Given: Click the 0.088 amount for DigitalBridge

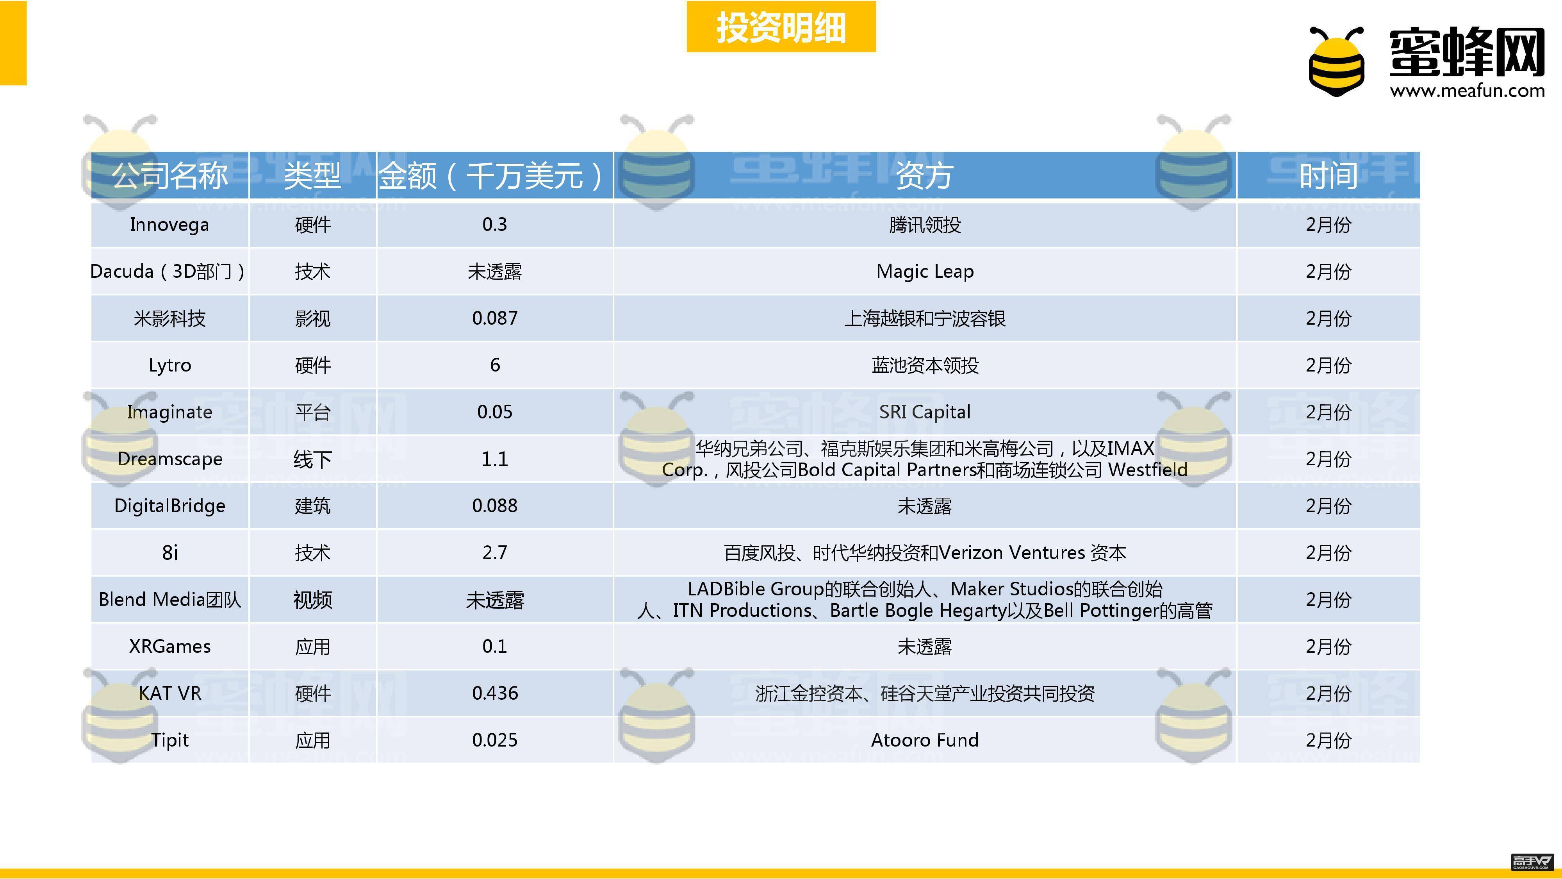Looking at the screenshot, I should 495,505.
